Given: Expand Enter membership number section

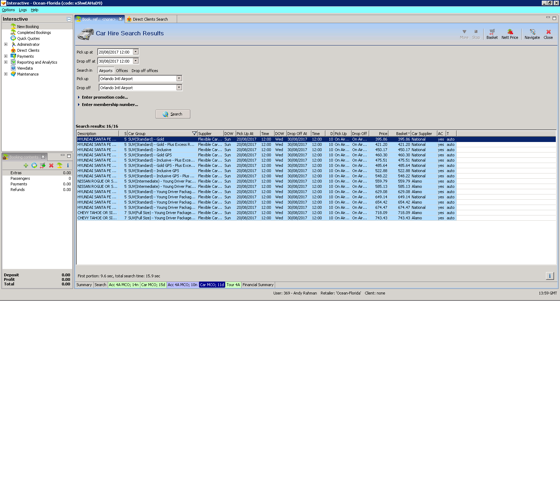Looking at the screenshot, I should click(108, 105).
